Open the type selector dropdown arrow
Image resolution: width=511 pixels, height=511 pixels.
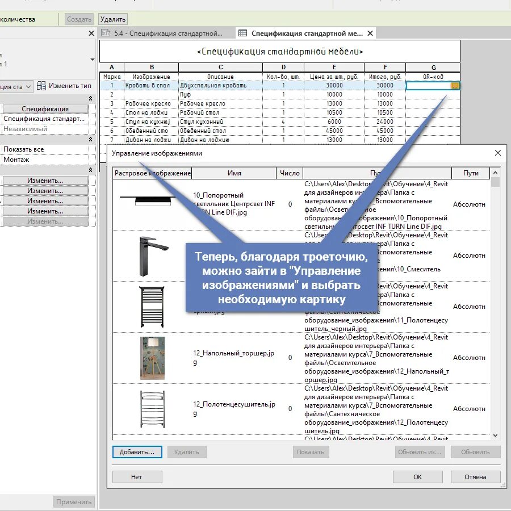93,59
